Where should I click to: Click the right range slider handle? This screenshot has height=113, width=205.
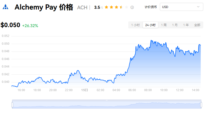(201, 105)
